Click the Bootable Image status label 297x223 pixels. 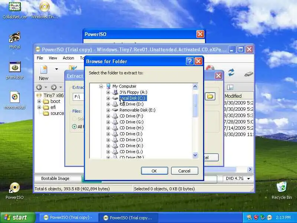tap(55, 178)
